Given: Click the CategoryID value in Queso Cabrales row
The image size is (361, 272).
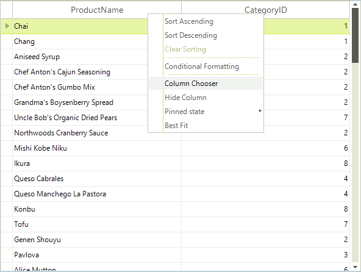Looking at the screenshot, I should click(x=265, y=179).
